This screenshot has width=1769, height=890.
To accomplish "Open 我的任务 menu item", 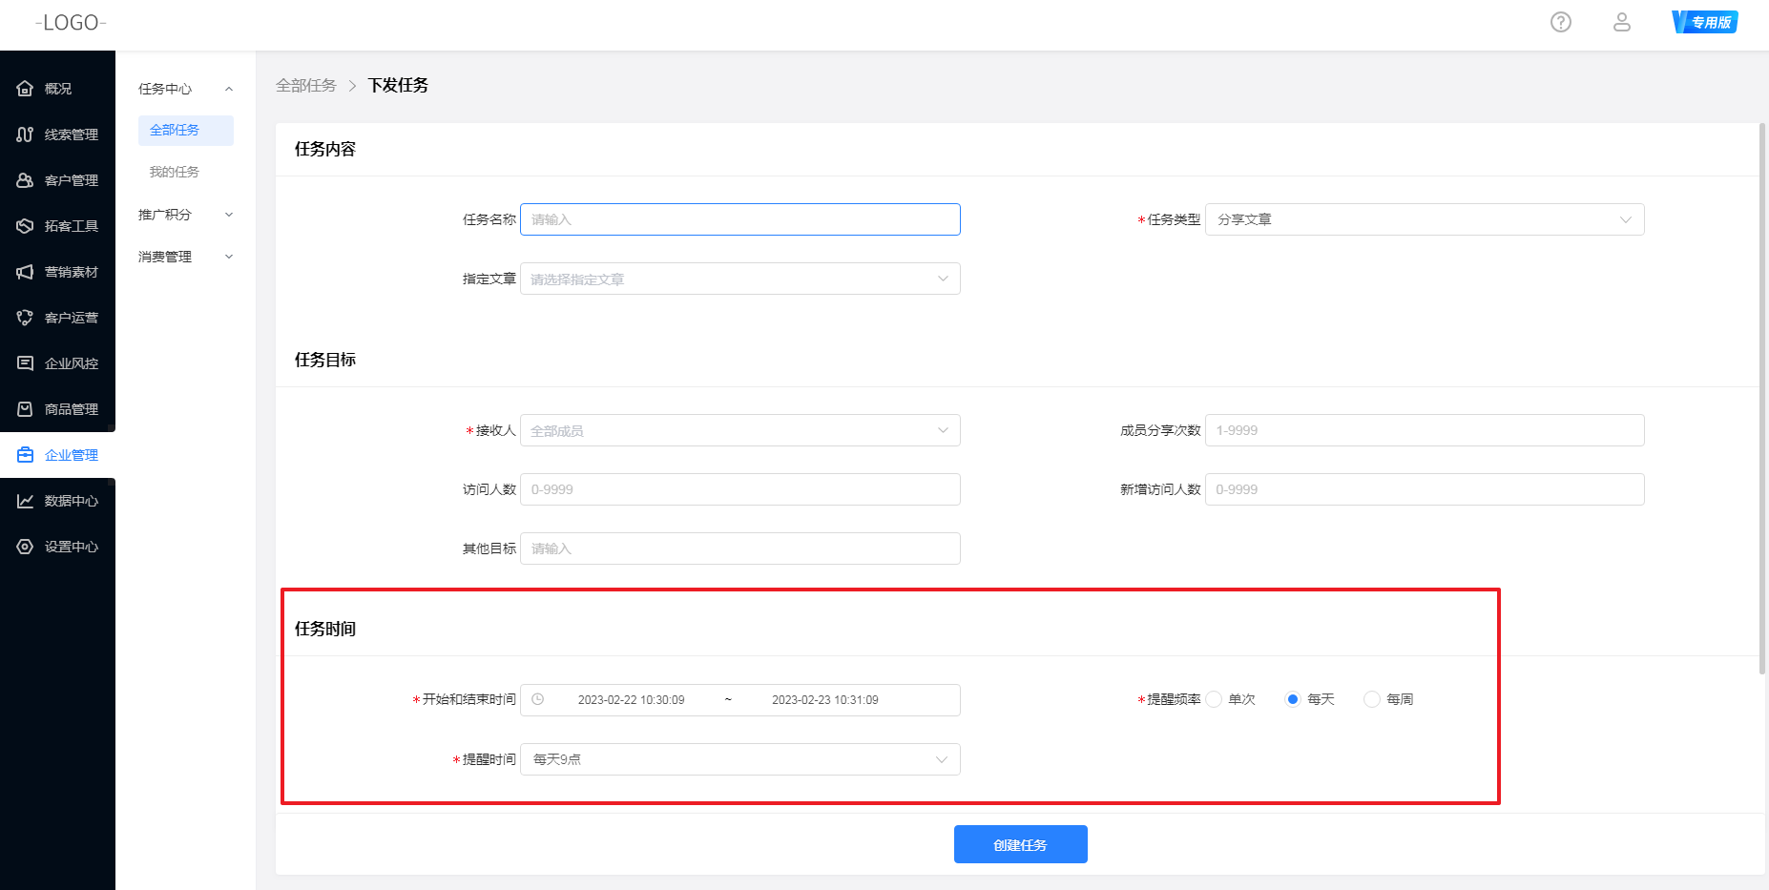I will 175,172.
